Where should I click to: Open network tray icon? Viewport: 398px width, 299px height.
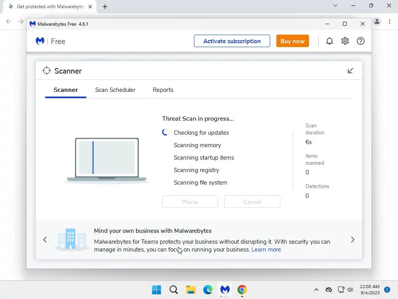coord(341,290)
